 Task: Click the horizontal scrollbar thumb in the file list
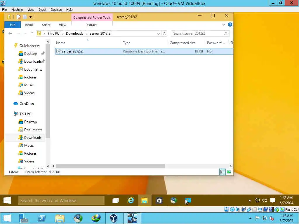point(110,166)
